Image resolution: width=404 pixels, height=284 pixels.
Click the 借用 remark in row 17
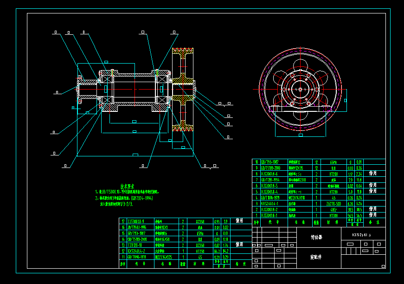(x=239, y=220)
